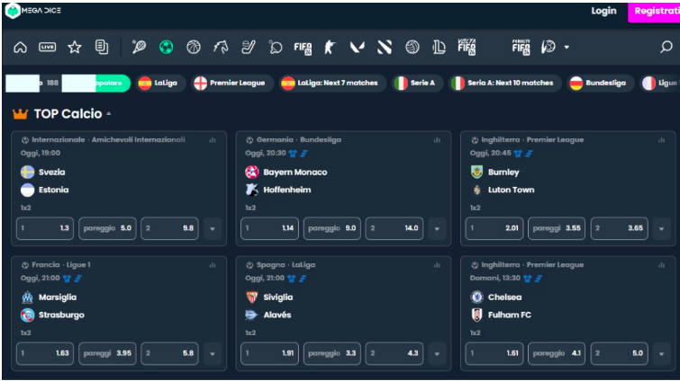The width and height of the screenshot is (680, 381).
Task: Select the Serie A tab
Action: point(417,83)
